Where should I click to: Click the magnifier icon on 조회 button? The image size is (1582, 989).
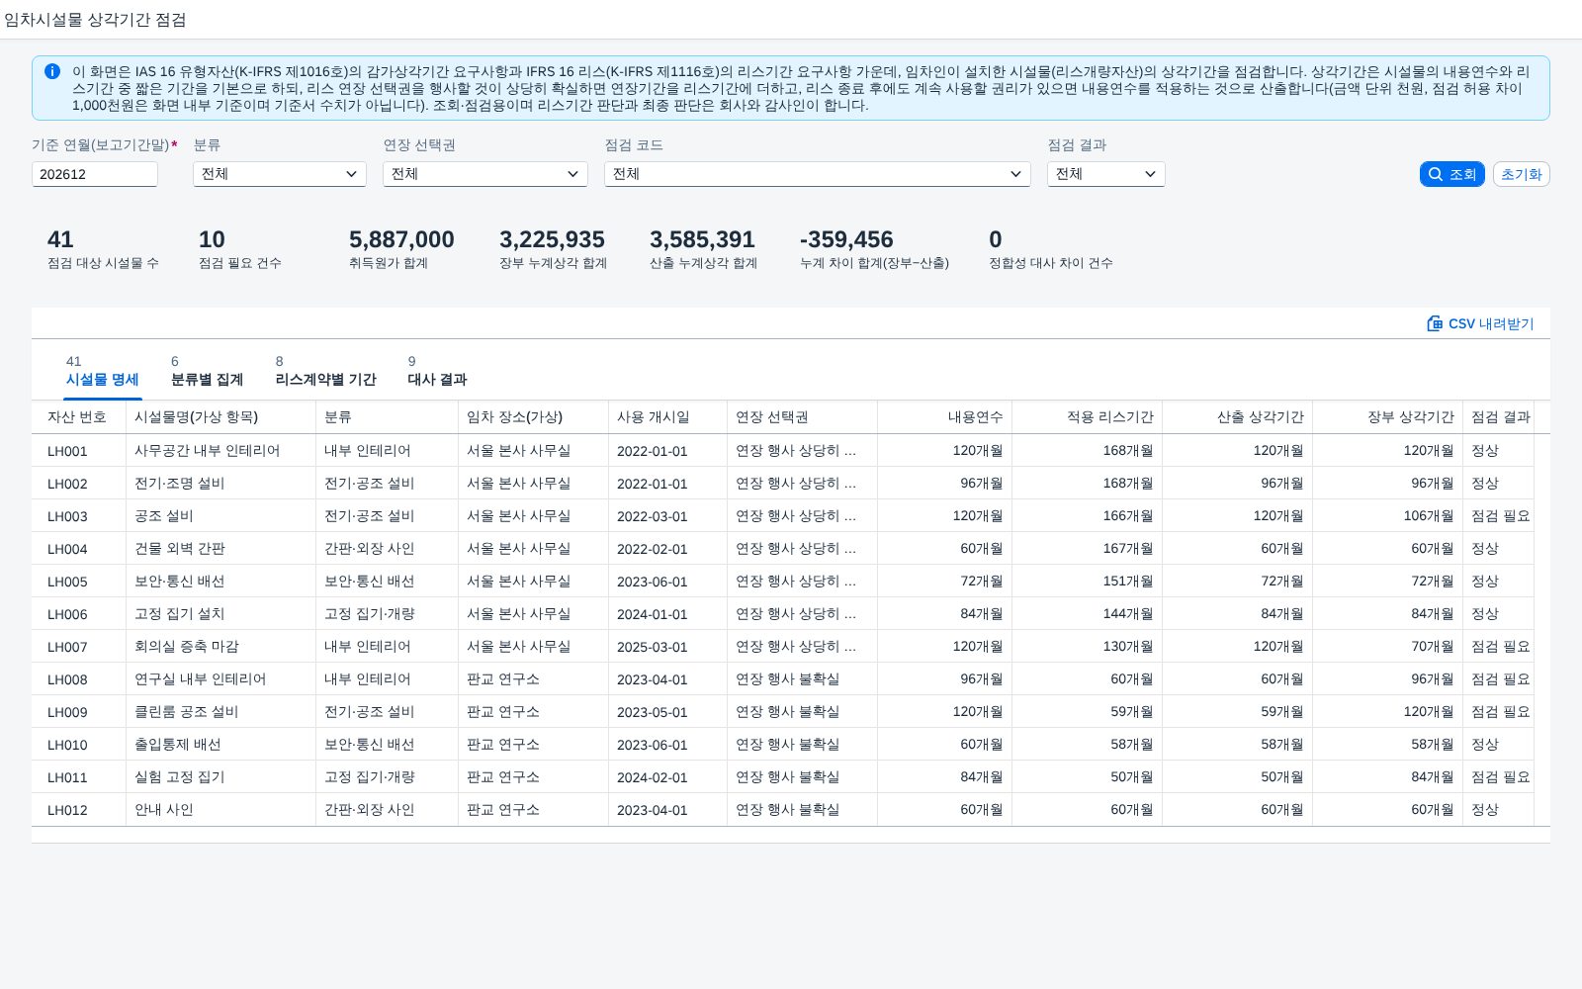pyautogui.click(x=1436, y=174)
